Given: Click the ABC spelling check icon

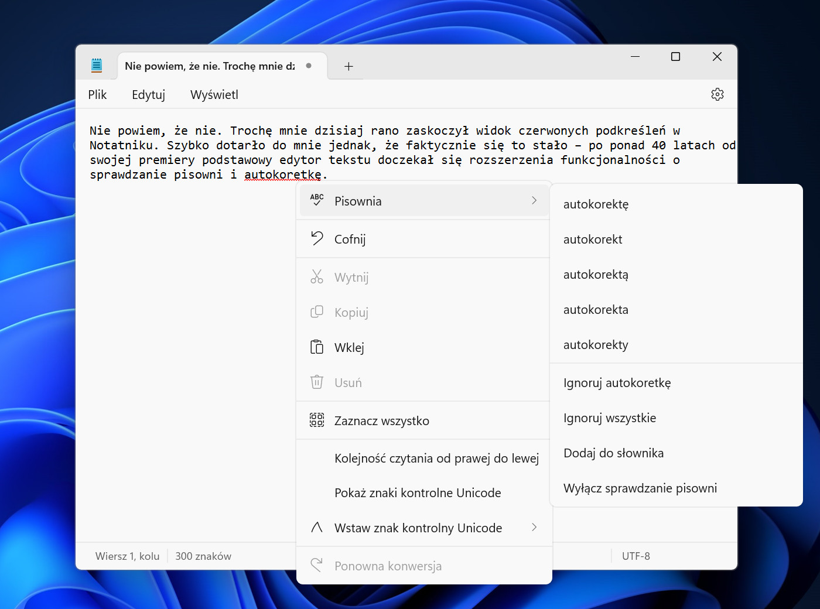Looking at the screenshot, I should pyautogui.click(x=317, y=200).
